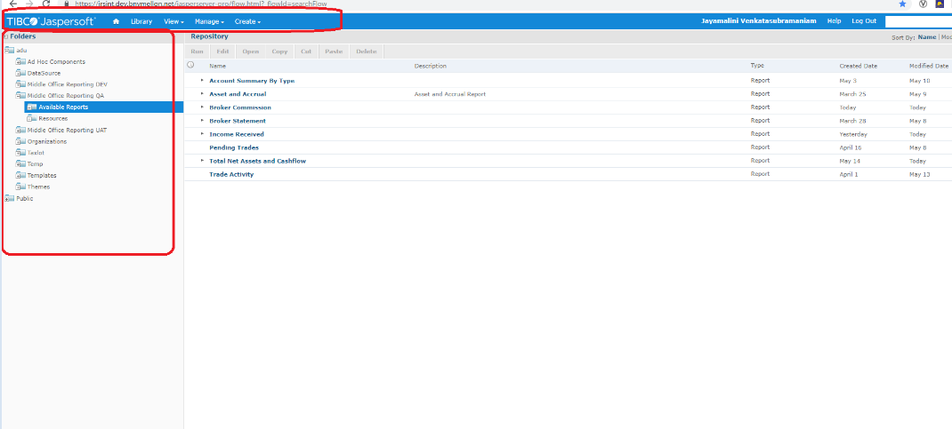Image resolution: width=952 pixels, height=429 pixels.
Task: Expand arrow beside Account Summary By Type
Action: (x=202, y=80)
